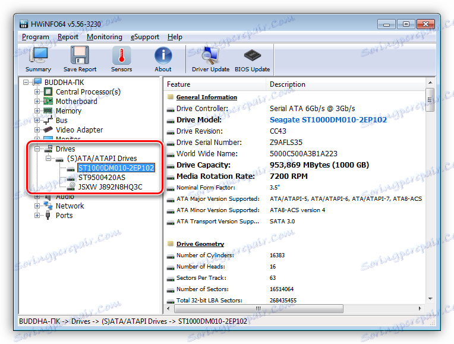454x344 pixels.
Task: Click the Central Processor(s) chip icon
Action: [48, 91]
